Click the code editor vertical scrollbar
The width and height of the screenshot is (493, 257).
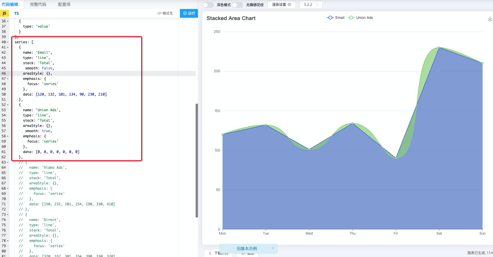[x=197, y=160]
